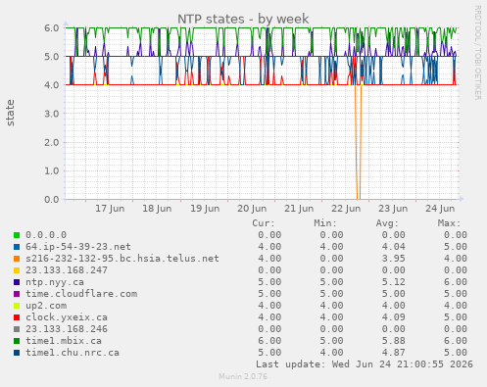Click the 0.0 y-axis label
Screen dimensions: 487x387
(x=52, y=199)
